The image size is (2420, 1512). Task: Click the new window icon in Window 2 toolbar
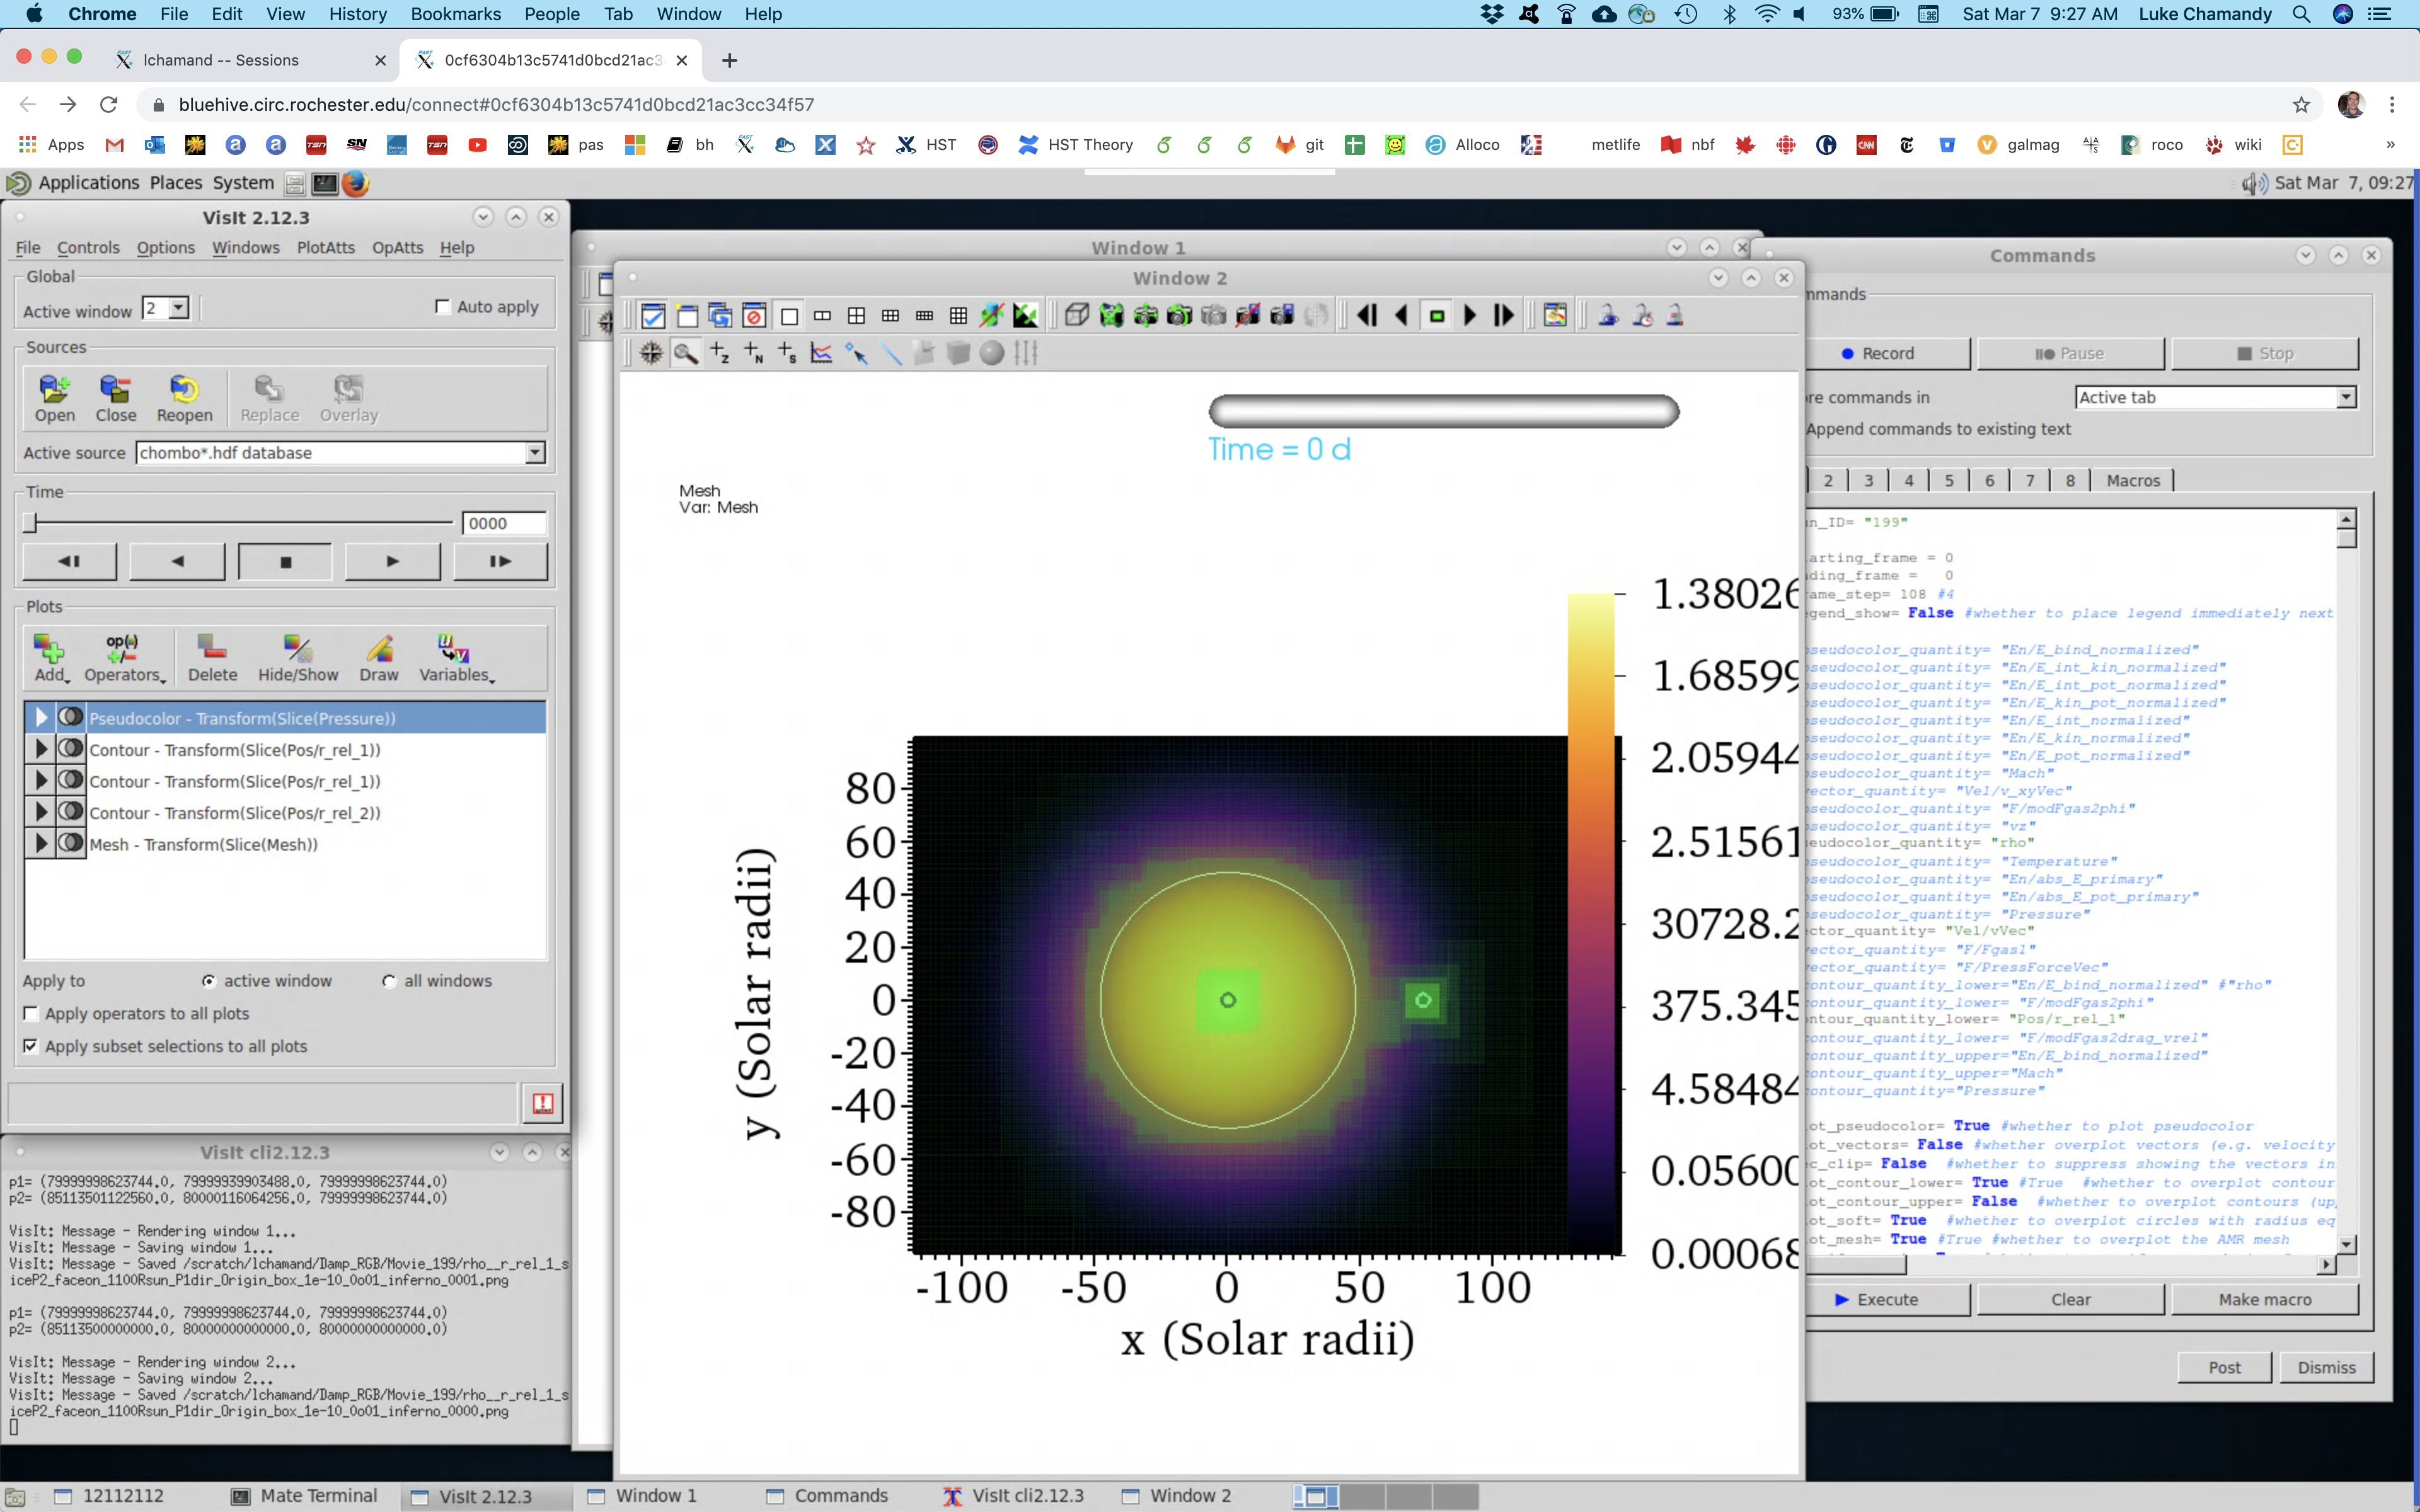pos(687,316)
